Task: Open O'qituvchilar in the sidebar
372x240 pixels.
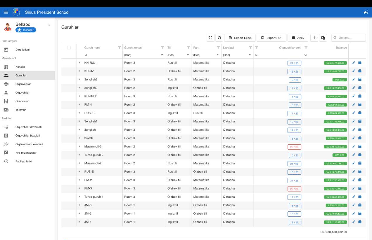Action: point(27,84)
